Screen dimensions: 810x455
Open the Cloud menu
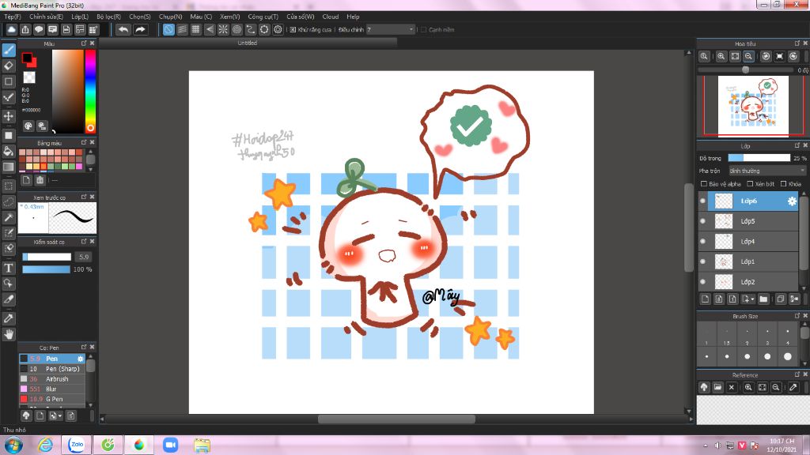[x=330, y=17]
